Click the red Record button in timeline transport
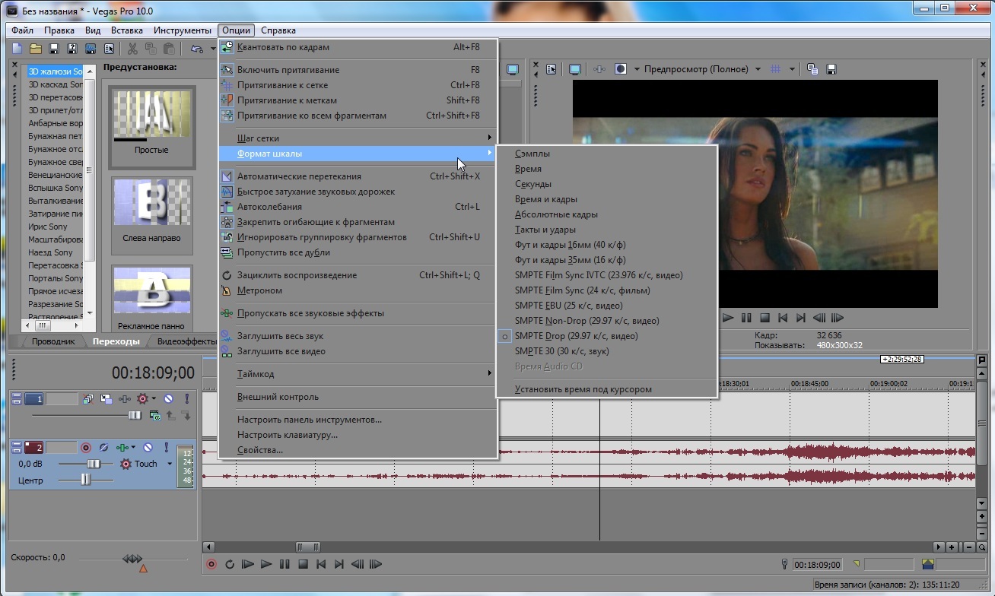Viewport: 995px width, 596px height. pyautogui.click(x=211, y=565)
